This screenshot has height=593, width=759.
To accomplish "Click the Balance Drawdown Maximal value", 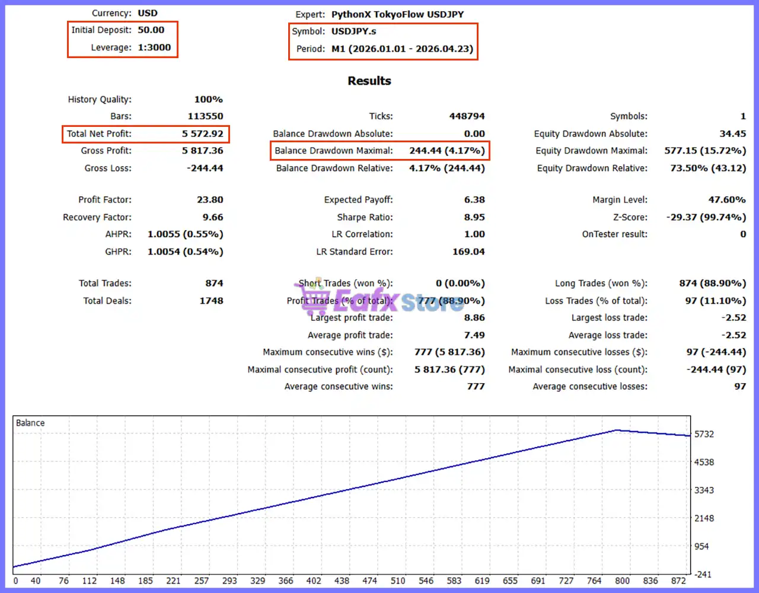I will coord(447,151).
